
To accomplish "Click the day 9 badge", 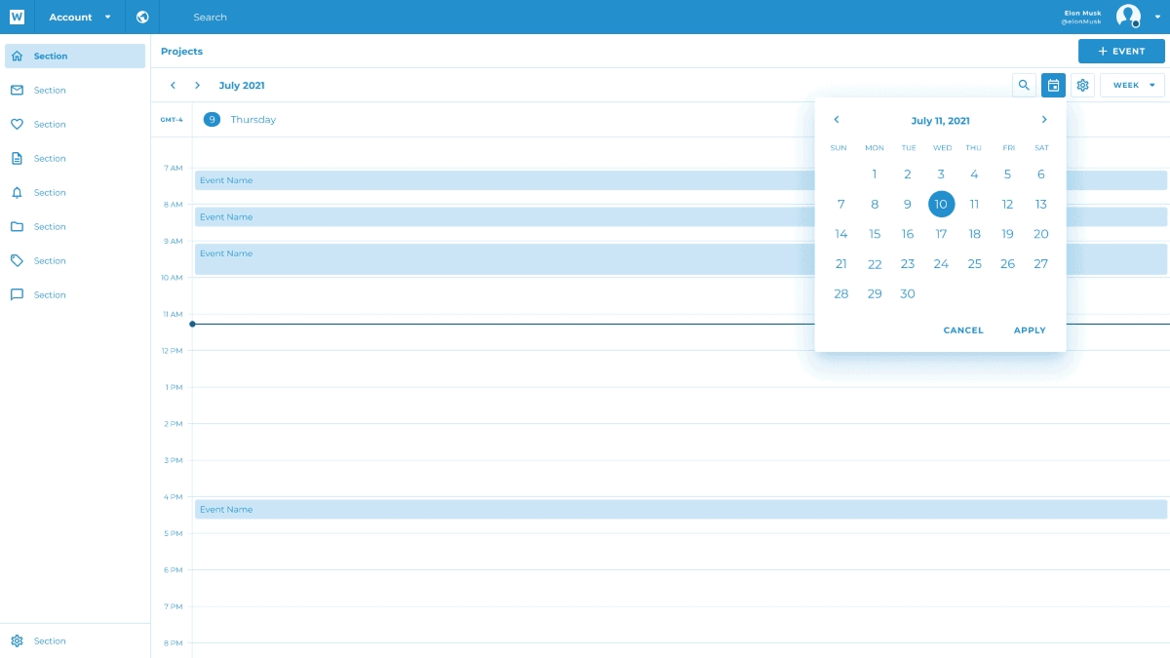I will (212, 119).
